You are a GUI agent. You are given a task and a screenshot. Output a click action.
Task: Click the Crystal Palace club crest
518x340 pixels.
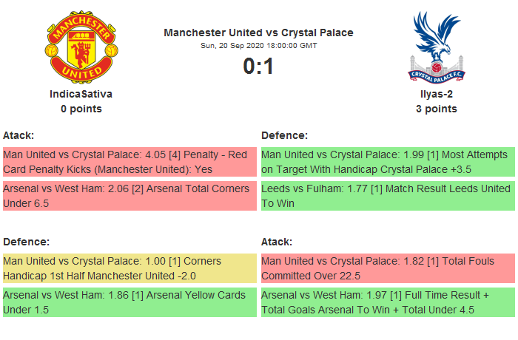436,46
